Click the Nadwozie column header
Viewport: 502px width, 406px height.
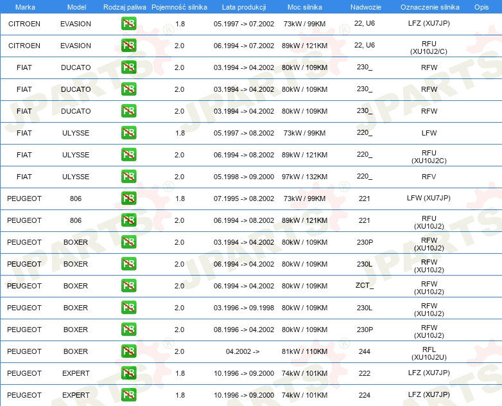(366, 7)
